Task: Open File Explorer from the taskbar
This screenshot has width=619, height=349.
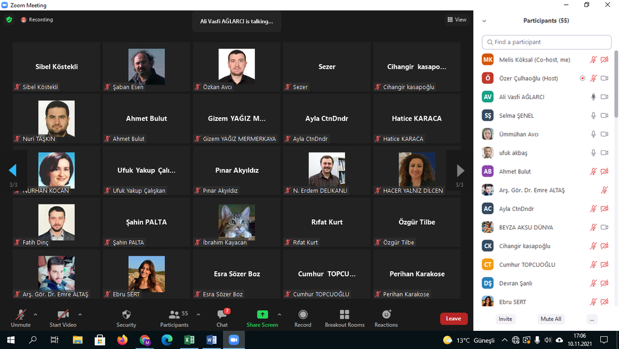Action: (x=77, y=340)
